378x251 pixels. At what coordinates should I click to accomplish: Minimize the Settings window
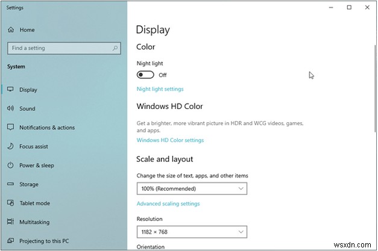[331, 7]
